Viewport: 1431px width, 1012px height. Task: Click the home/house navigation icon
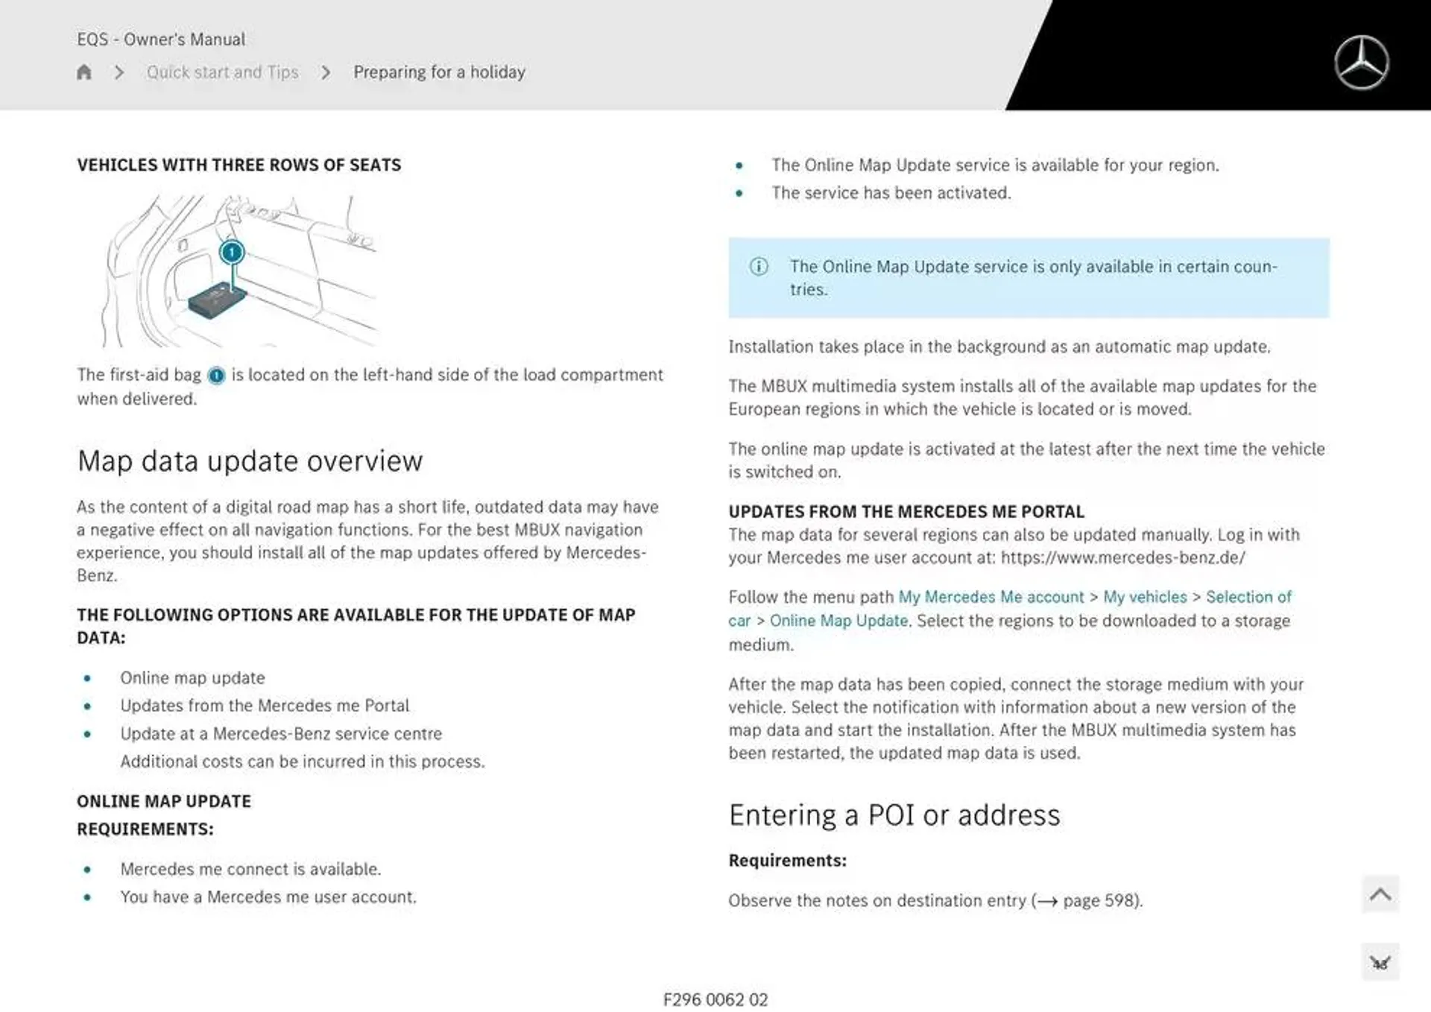(84, 72)
